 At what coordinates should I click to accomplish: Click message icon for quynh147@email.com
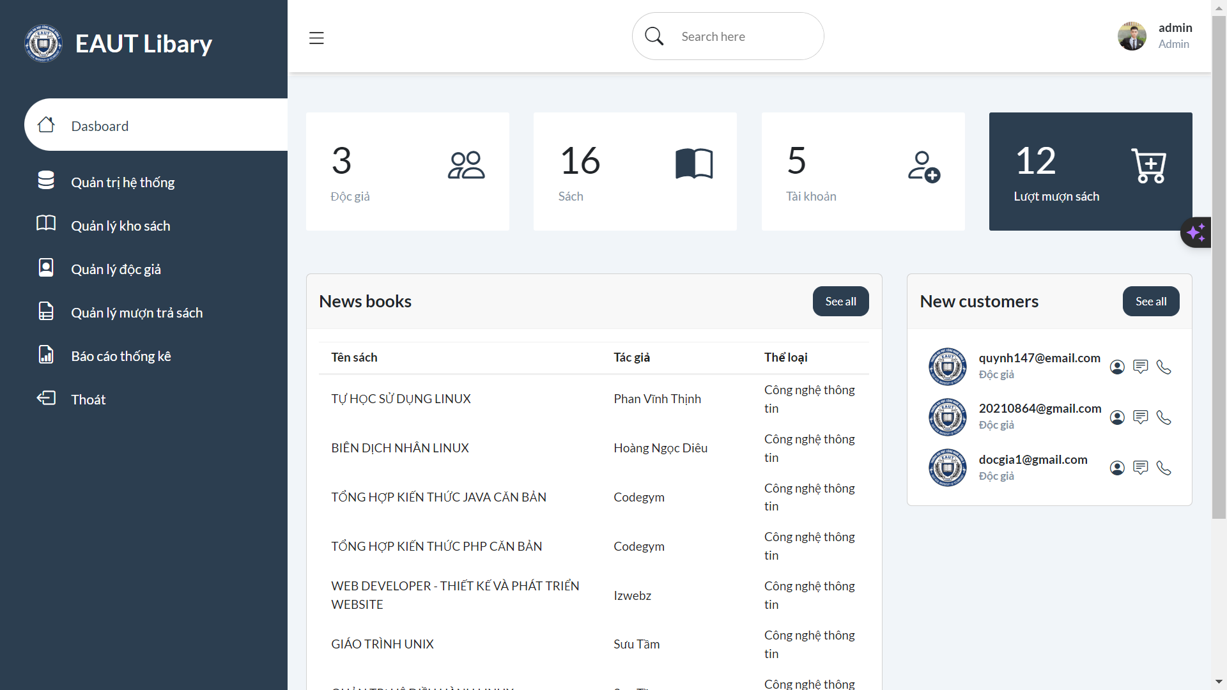click(1141, 367)
